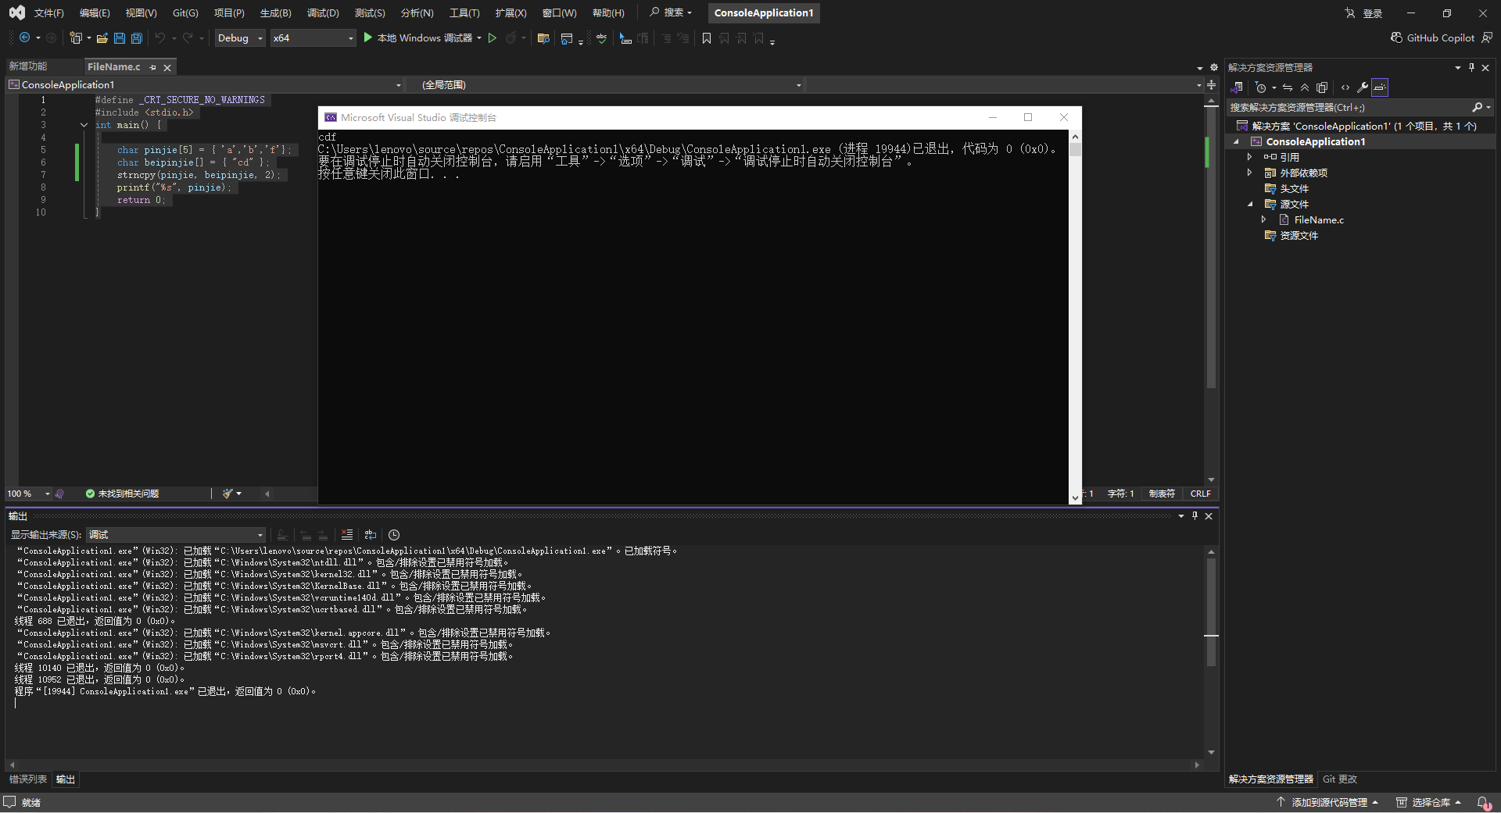
Task: Click the 登录 sign-in button
Action: (x=1364, y=13)
